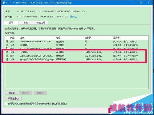Sort by the 继承于 column header

88,38
